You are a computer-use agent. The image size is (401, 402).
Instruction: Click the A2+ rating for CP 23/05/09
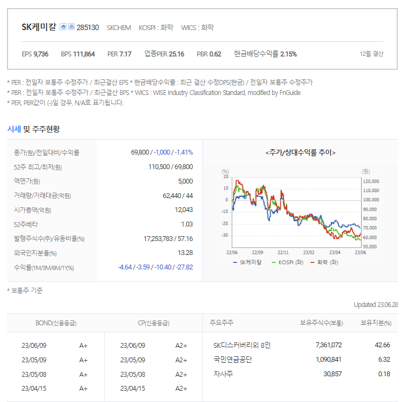click(x=181, y=360)
